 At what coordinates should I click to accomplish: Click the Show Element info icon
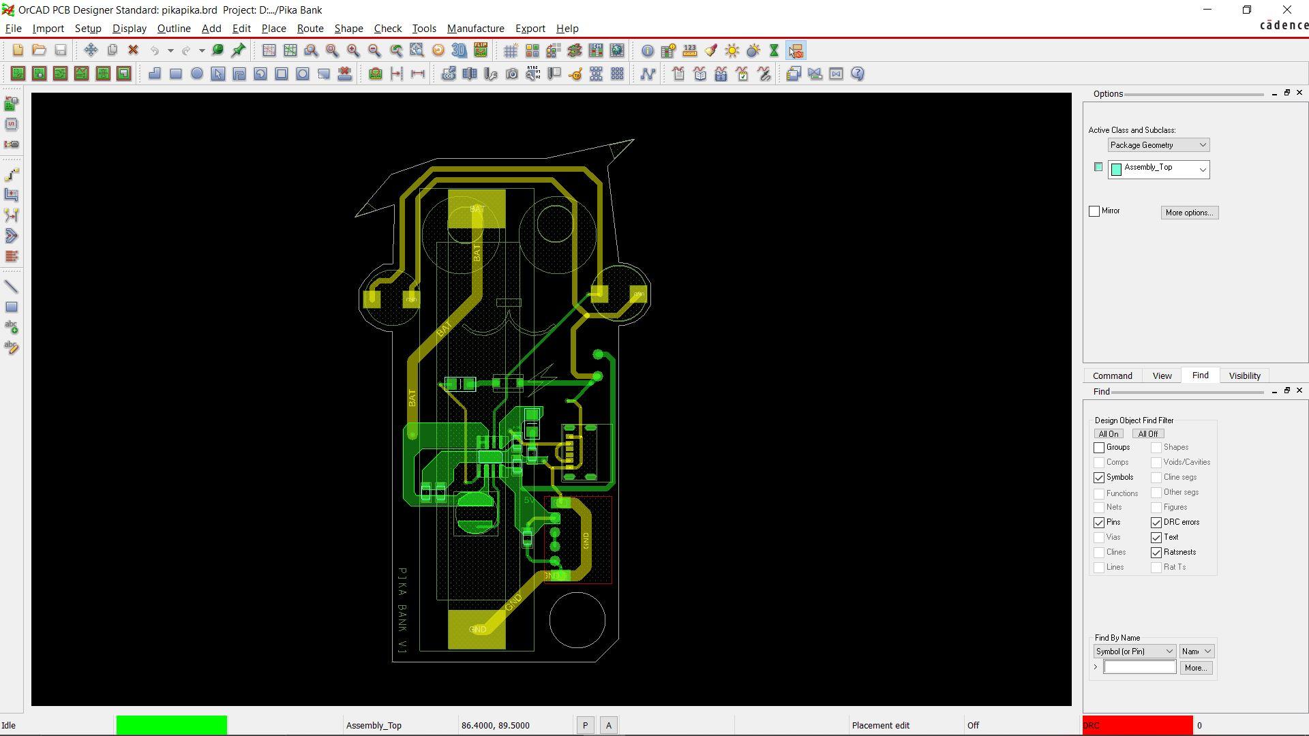pos(648,50)
